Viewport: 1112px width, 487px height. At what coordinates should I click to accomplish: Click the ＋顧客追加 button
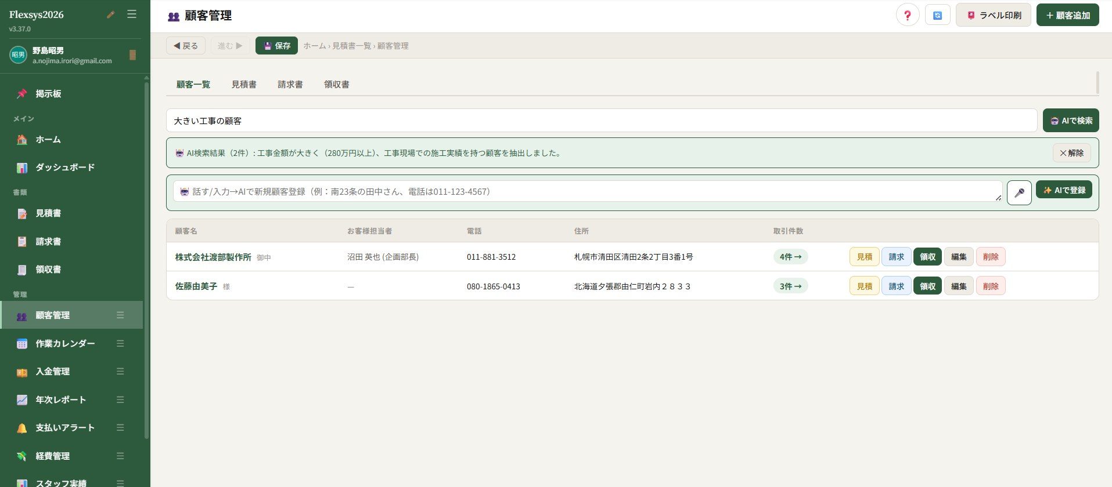1068,15
